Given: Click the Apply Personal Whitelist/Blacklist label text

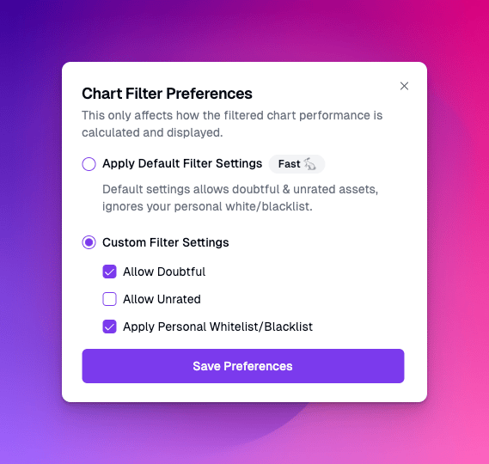Looking at the screenshot, I should tap(217, 327).
